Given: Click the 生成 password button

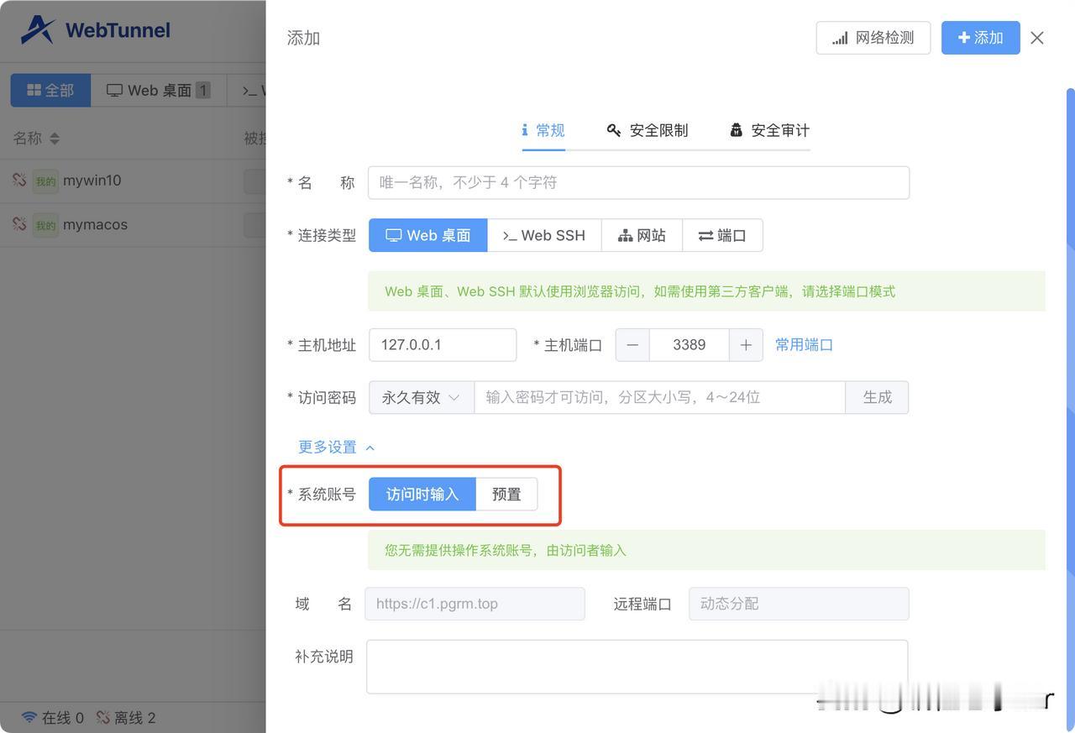Looking at the screenshot, I should click(x=877, y=396).
